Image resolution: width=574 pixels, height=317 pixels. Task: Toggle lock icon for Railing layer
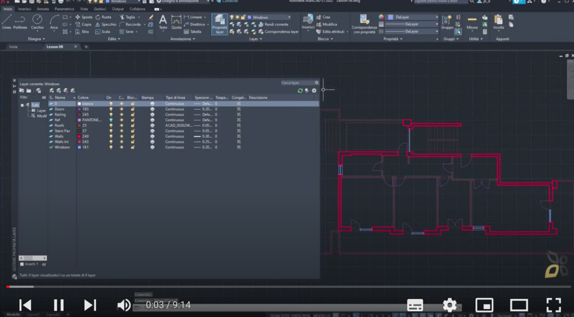(x=132, y=115)
